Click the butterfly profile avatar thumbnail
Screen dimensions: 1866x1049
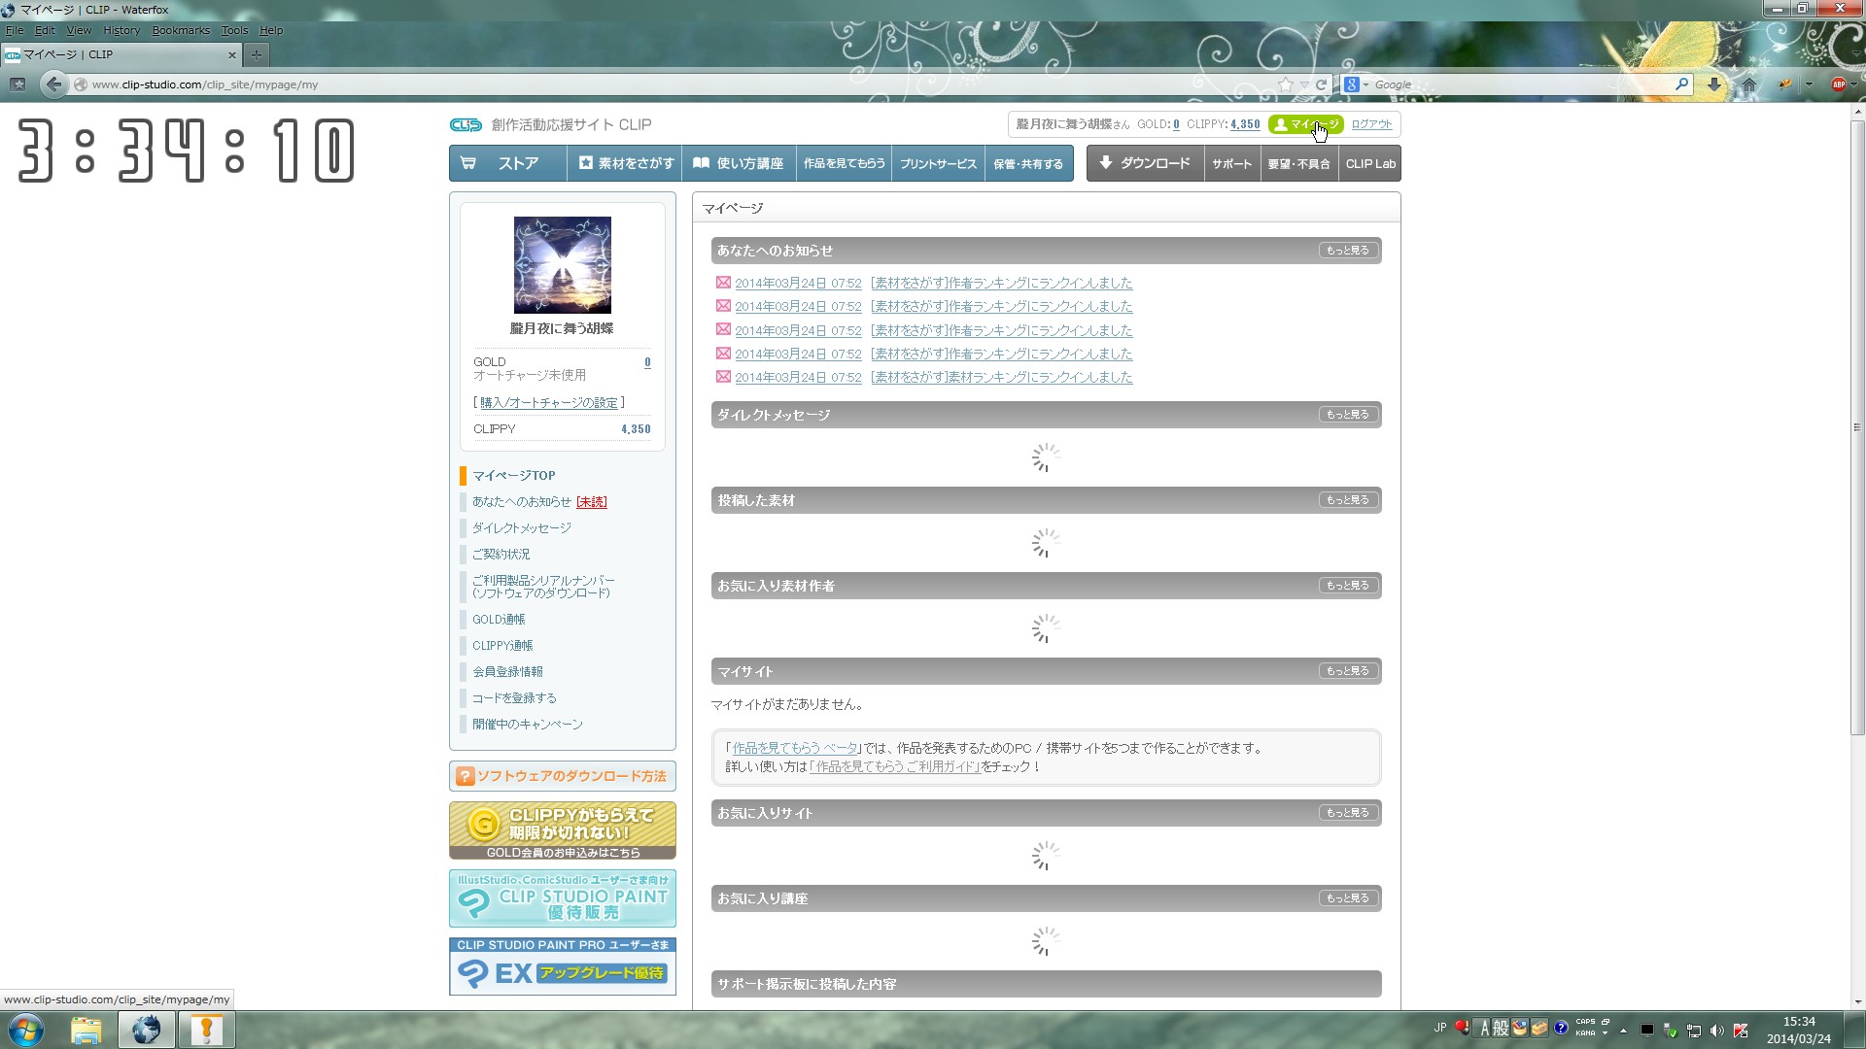(x=562, y=265)
